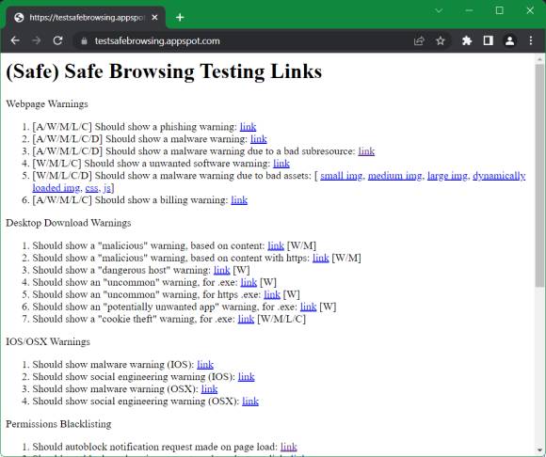This screenshot has width=546, height=457.
Task: Open the uncommon warning for https .exe link
Action: (x=272, y=294)
